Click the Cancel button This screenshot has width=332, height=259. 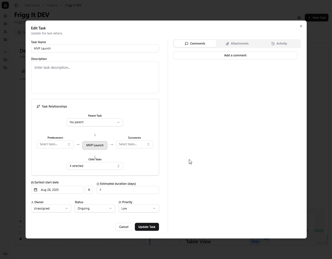click(x=124, y=227)
